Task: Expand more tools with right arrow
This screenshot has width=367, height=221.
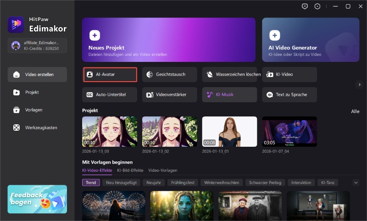Action: tap(360, 84)
